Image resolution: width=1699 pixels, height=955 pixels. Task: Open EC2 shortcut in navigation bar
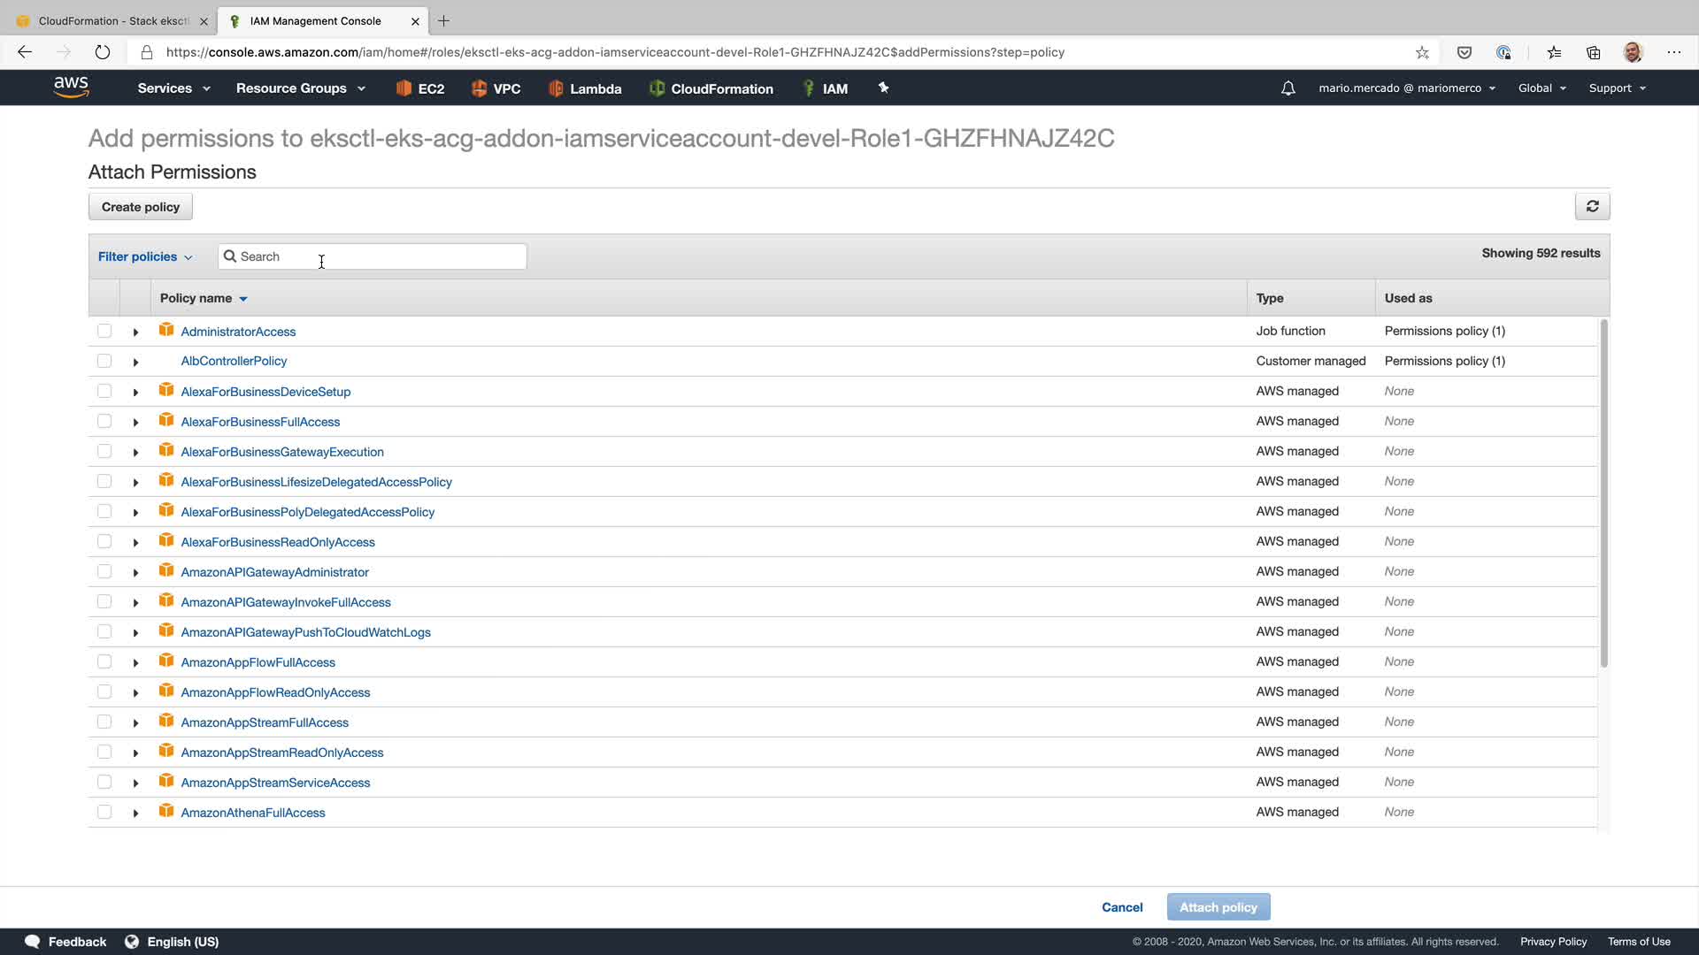pos(420,88)
